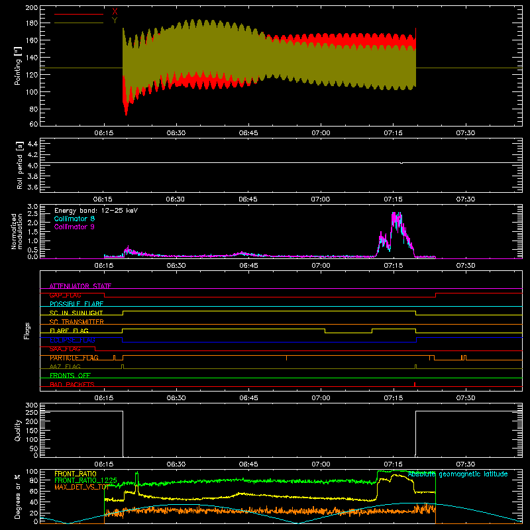Click the olive Y legend line sample

[79, 23]
